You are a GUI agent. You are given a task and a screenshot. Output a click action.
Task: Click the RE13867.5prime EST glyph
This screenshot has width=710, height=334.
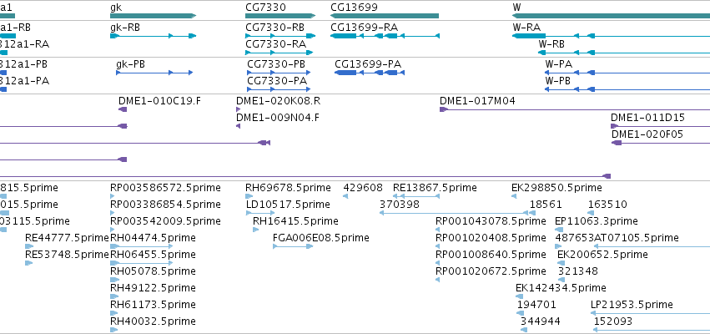tap(416, 196)
